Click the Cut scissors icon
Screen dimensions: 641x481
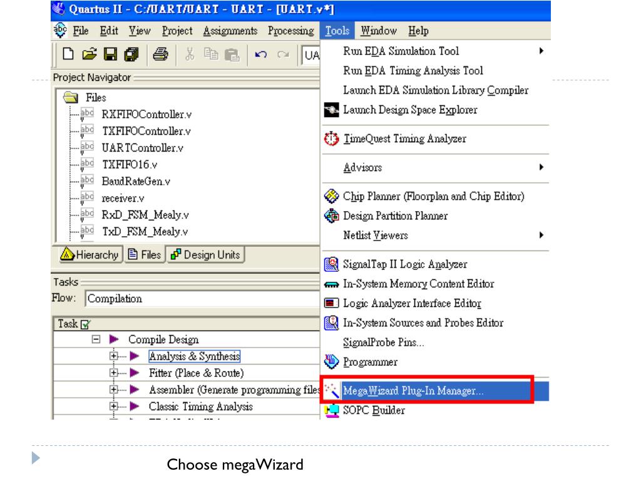[189, 54]
